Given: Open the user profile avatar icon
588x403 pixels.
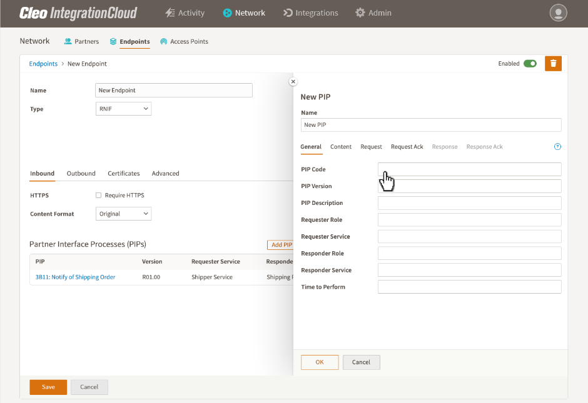Looking at the screenshot, I should [558, 12].
